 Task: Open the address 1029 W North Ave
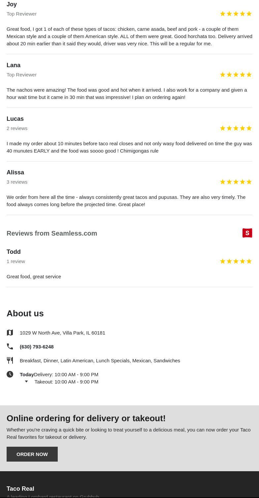62,333
